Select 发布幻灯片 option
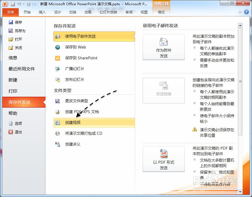The width and height of the screenshot is (252, 197). point(94,80)
